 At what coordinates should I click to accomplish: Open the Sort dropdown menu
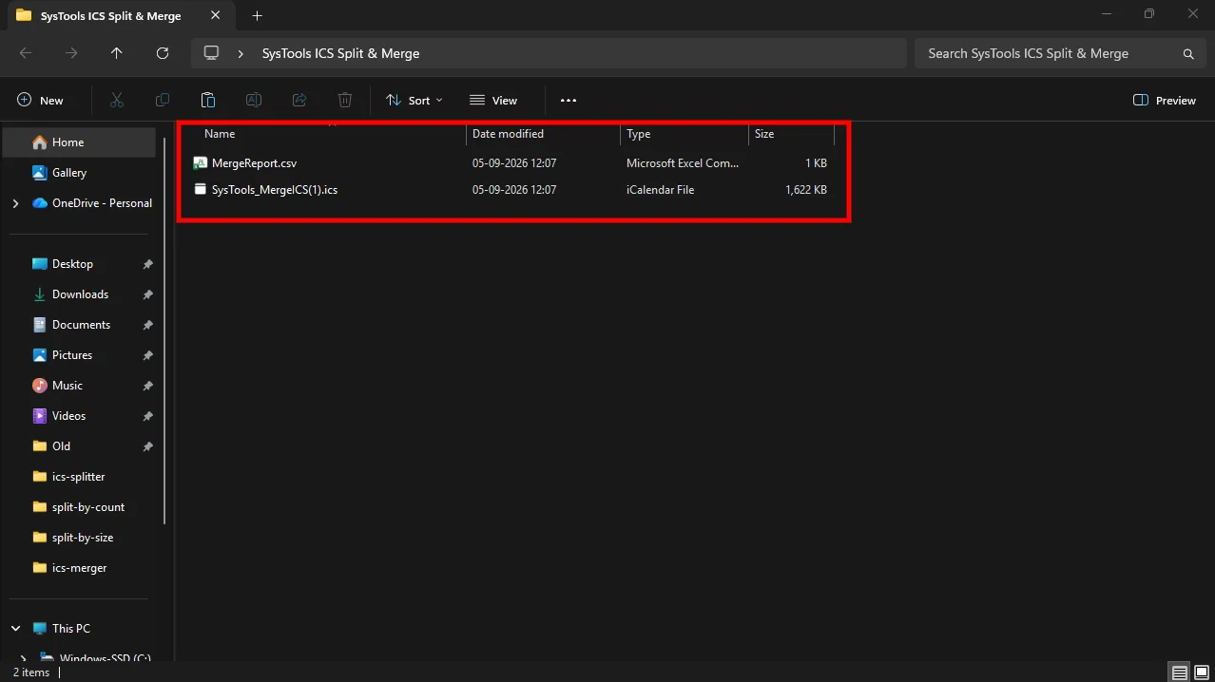coord(415,100)
